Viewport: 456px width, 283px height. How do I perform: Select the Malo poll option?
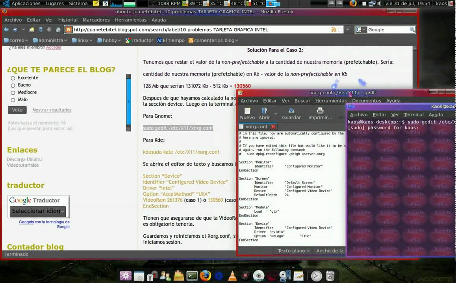coord(13,100)
